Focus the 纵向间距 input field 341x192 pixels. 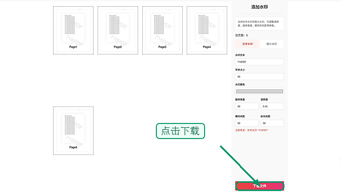pyautogui.click(x=272, y=123)
